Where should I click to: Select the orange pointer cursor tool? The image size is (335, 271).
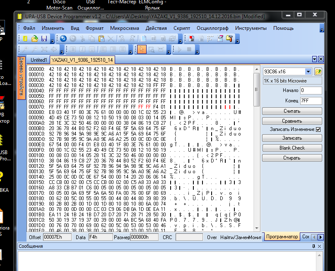(141, 49)
